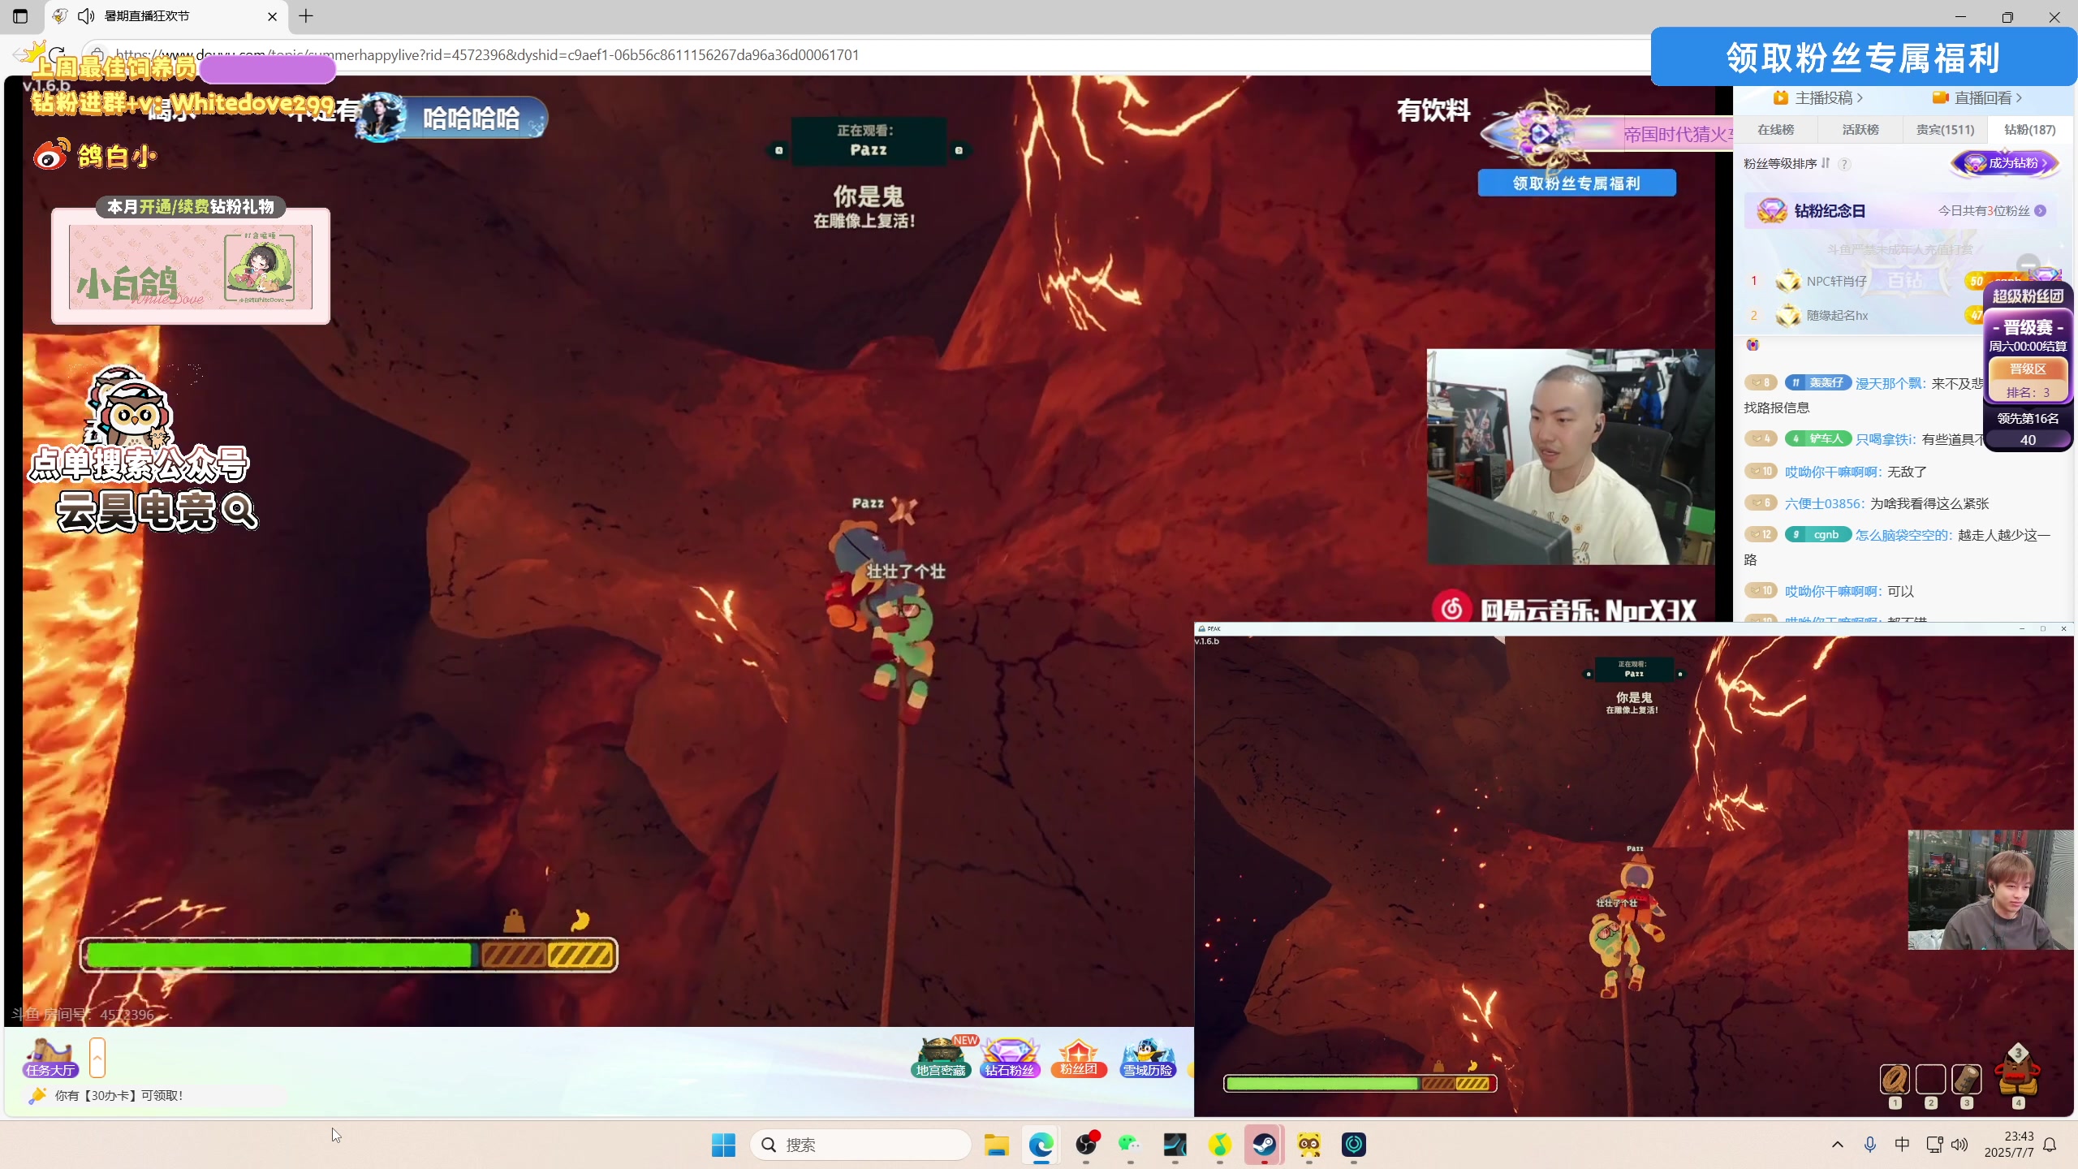This screenshot has height=1169, width=2078.
Task: Select inventory slot 3 item in PEAK window
Action: (x=1966, y=1080)
